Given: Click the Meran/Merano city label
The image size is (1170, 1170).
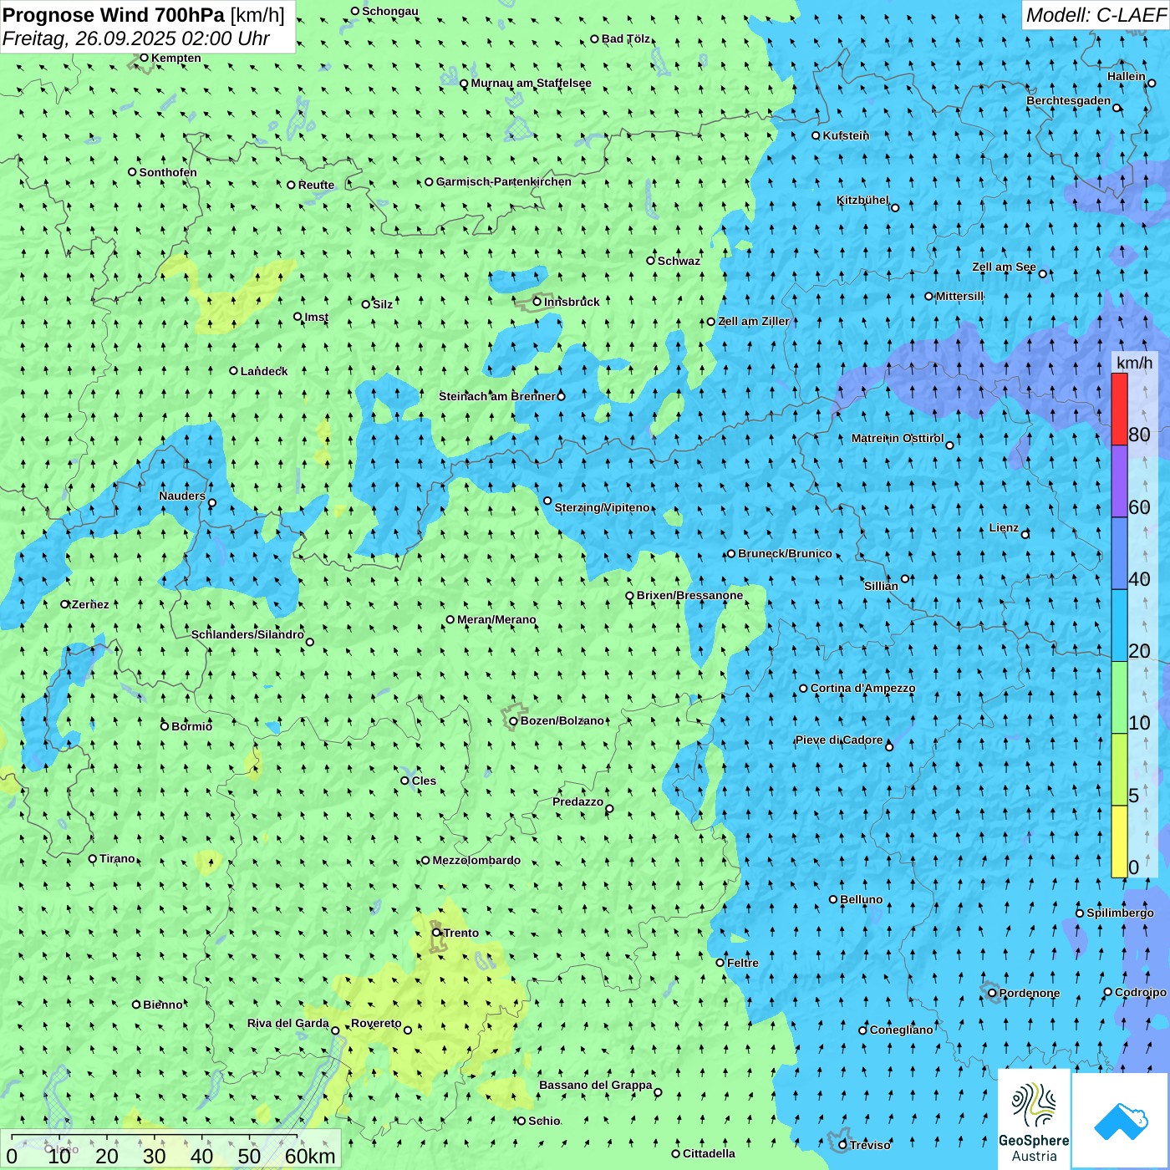Looking at the screenshot, I should click(496, 619).
